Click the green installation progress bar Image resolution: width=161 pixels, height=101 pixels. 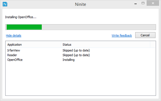coord(80,27)
